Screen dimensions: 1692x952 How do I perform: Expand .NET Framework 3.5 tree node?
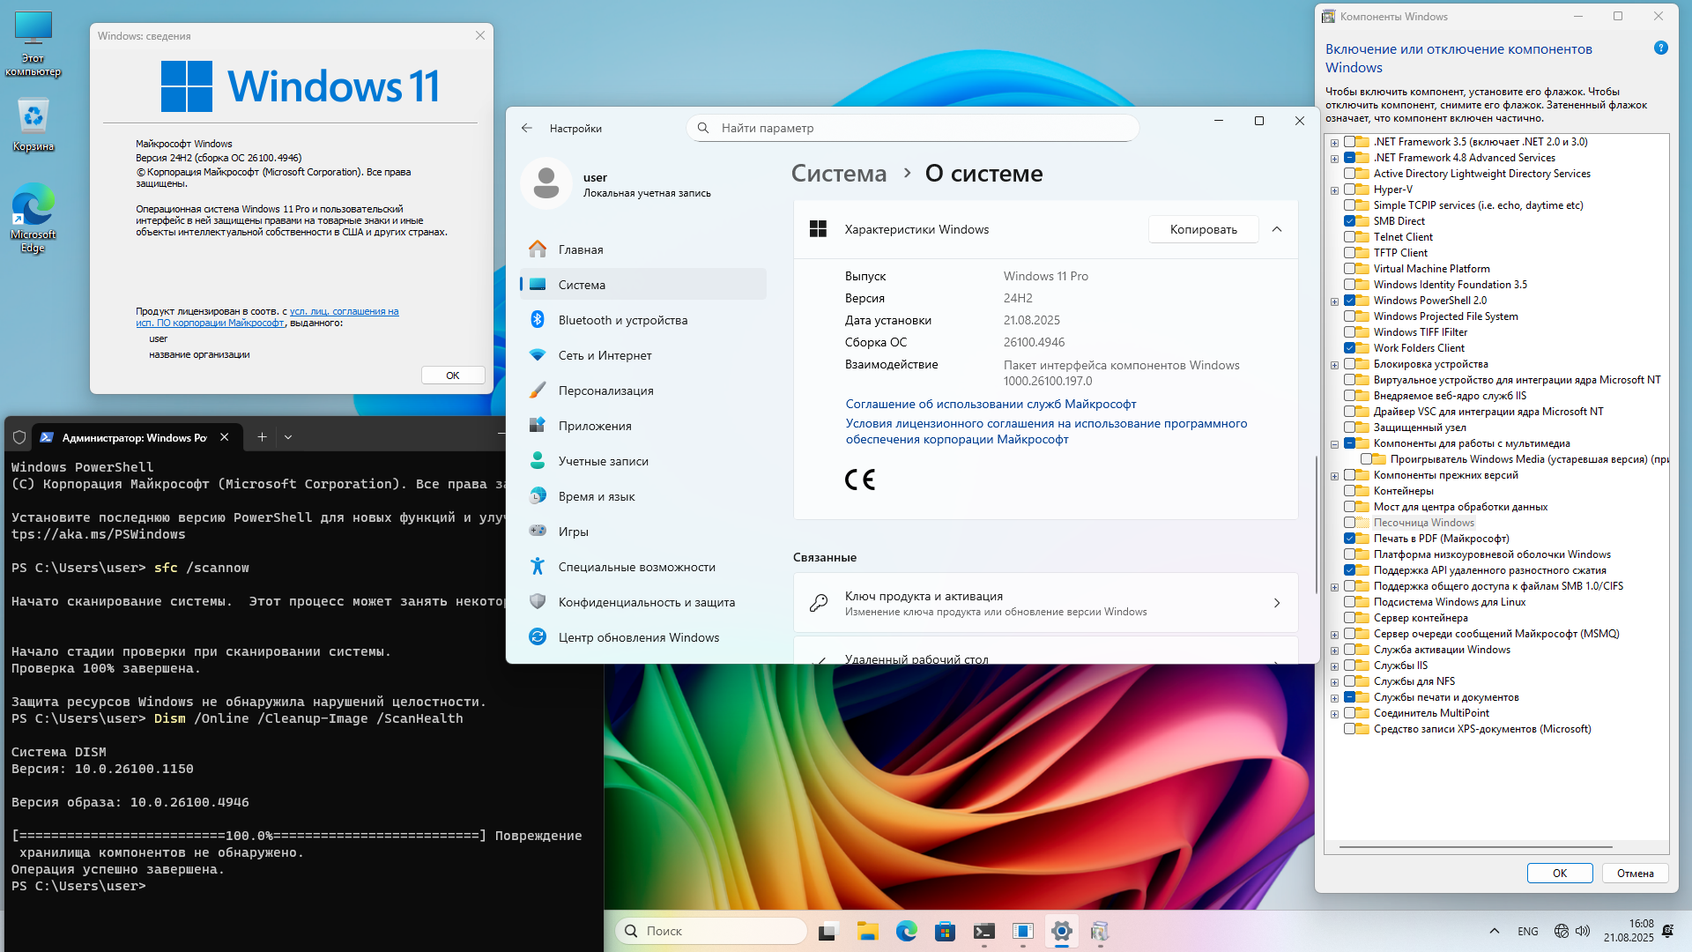pyautogui.click(x=1334, y=143)
